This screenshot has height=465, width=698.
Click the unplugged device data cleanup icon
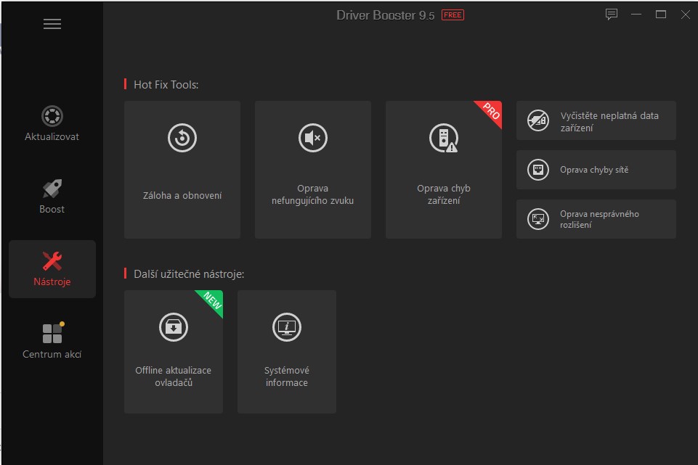[x=538, y=120]
